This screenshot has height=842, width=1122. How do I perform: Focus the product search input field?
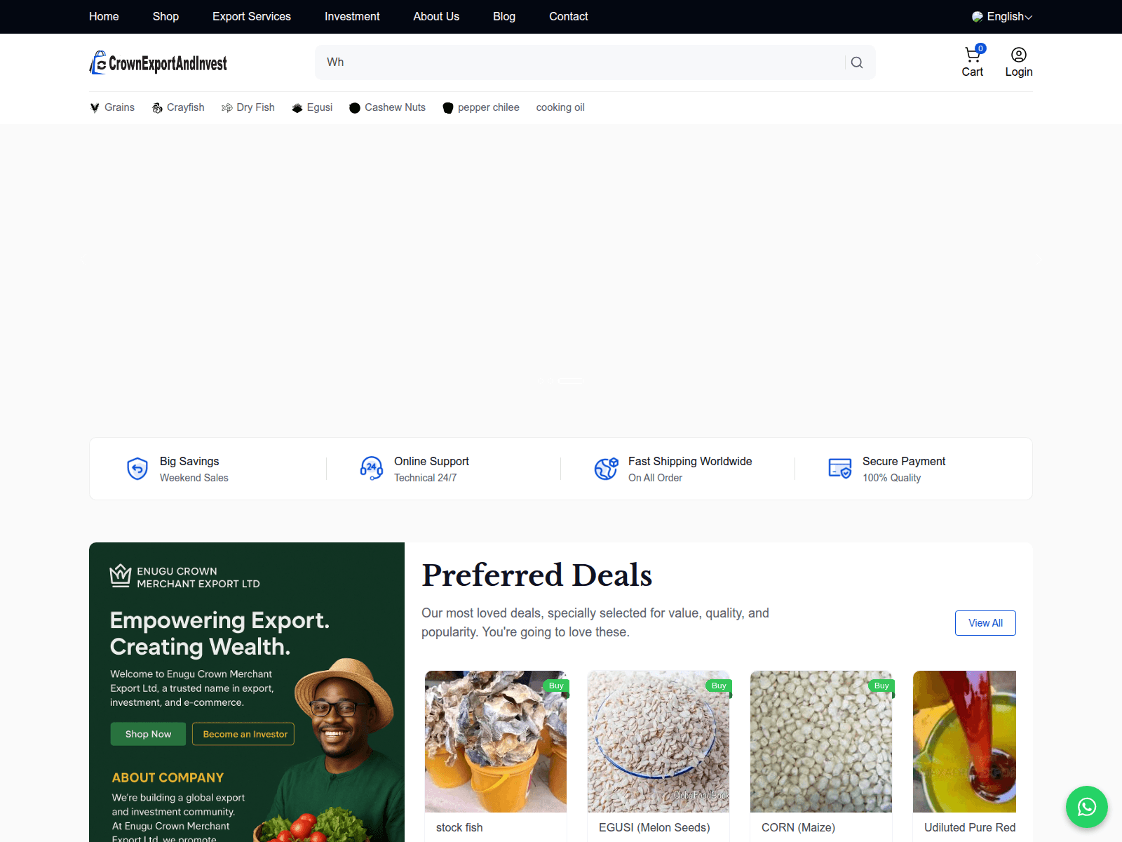pos(581,62)
